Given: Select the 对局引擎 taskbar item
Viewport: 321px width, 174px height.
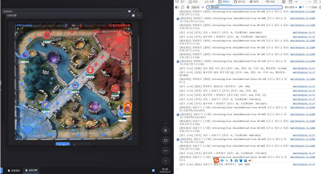Looking at the screenshot, I should point(31,170).
